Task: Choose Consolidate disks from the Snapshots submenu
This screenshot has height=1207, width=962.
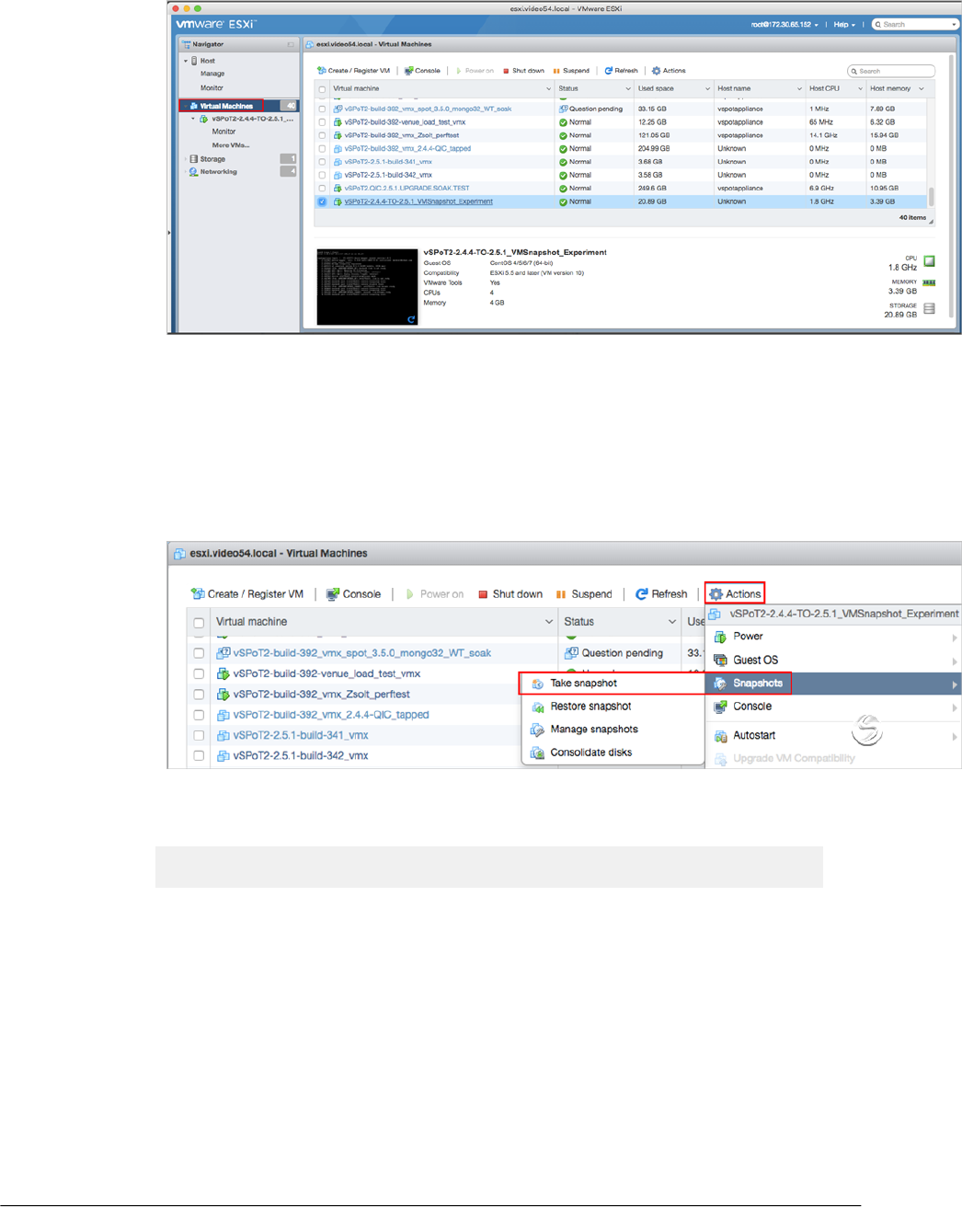Action: pyautogui.click(x=613, y=753)
